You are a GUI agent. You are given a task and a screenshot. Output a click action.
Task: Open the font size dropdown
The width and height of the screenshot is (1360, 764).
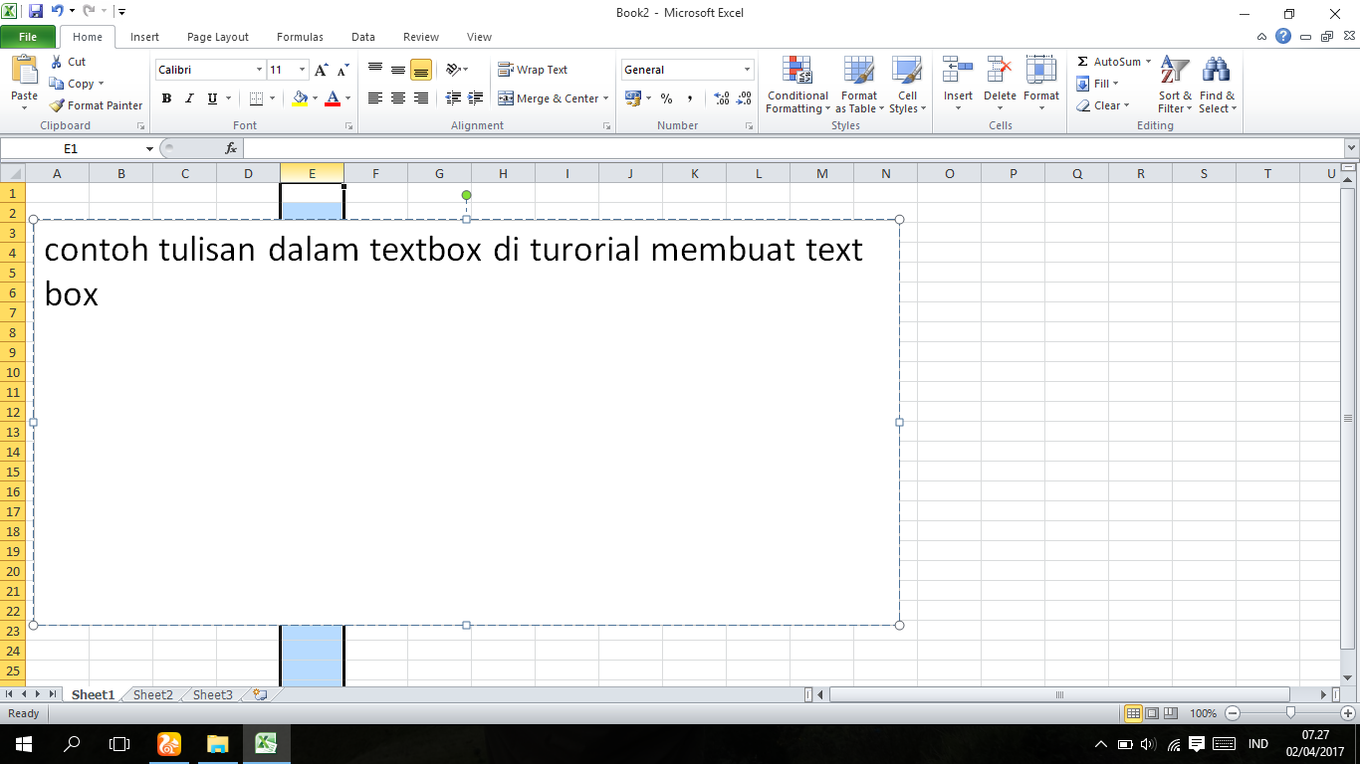[x=301, y=70]
